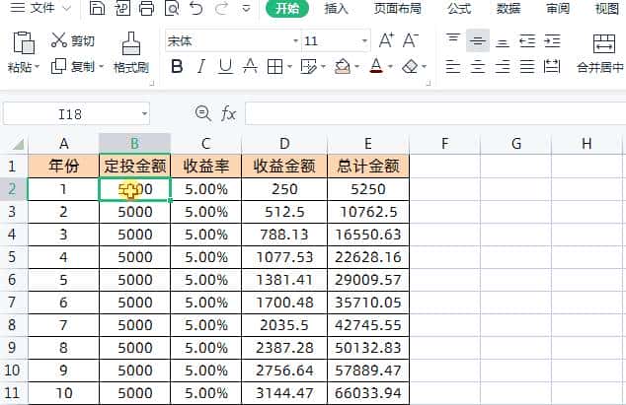
Task: Open the 页面布局 tab
Action: pos(397,8)
